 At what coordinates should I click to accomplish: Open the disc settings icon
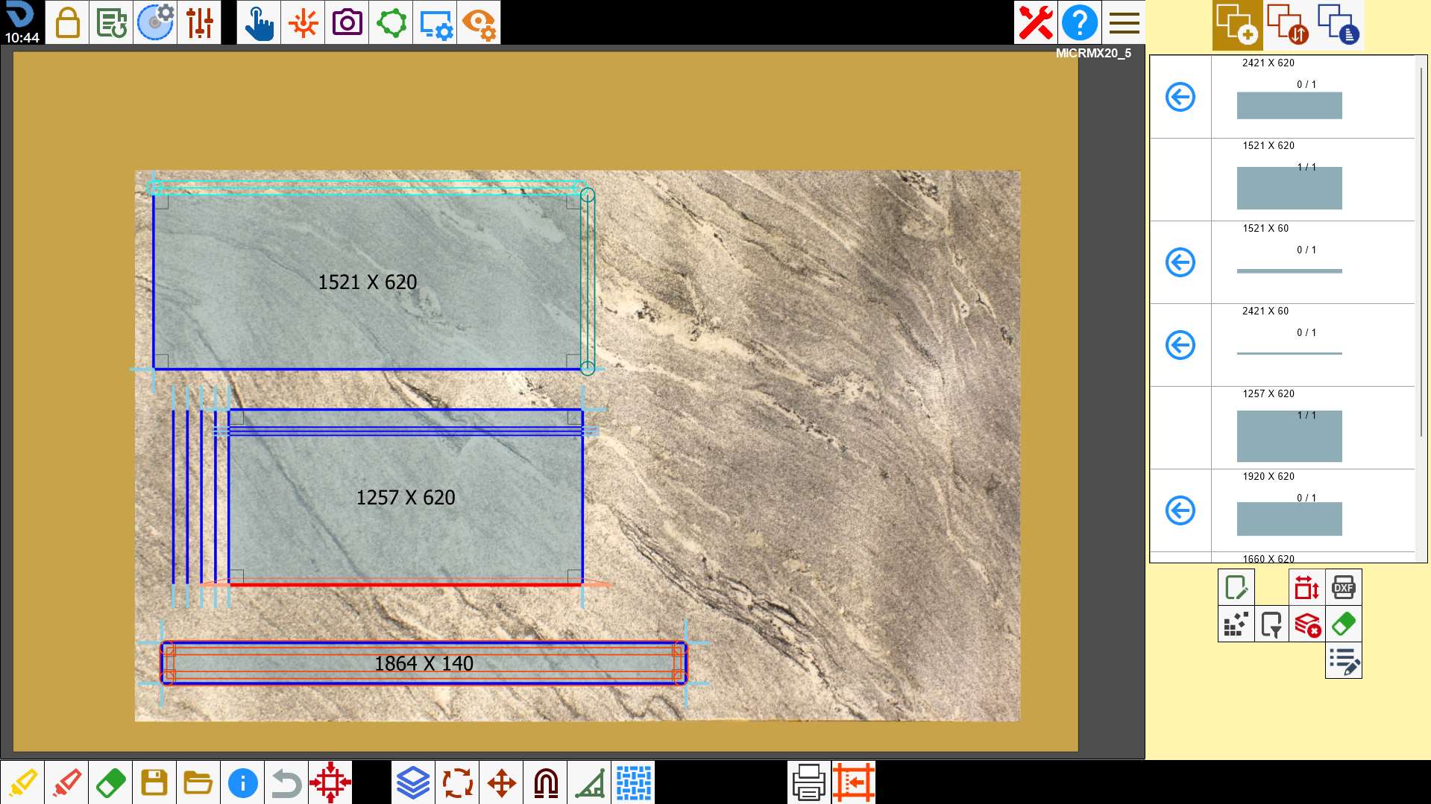[155, 22]
